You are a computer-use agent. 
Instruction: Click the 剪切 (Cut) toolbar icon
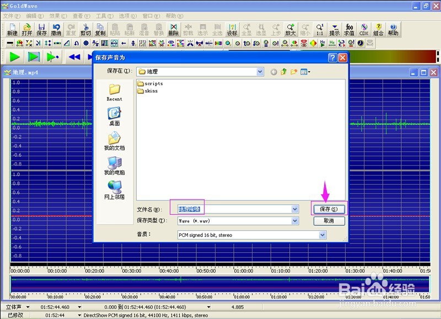click(85, 30)
